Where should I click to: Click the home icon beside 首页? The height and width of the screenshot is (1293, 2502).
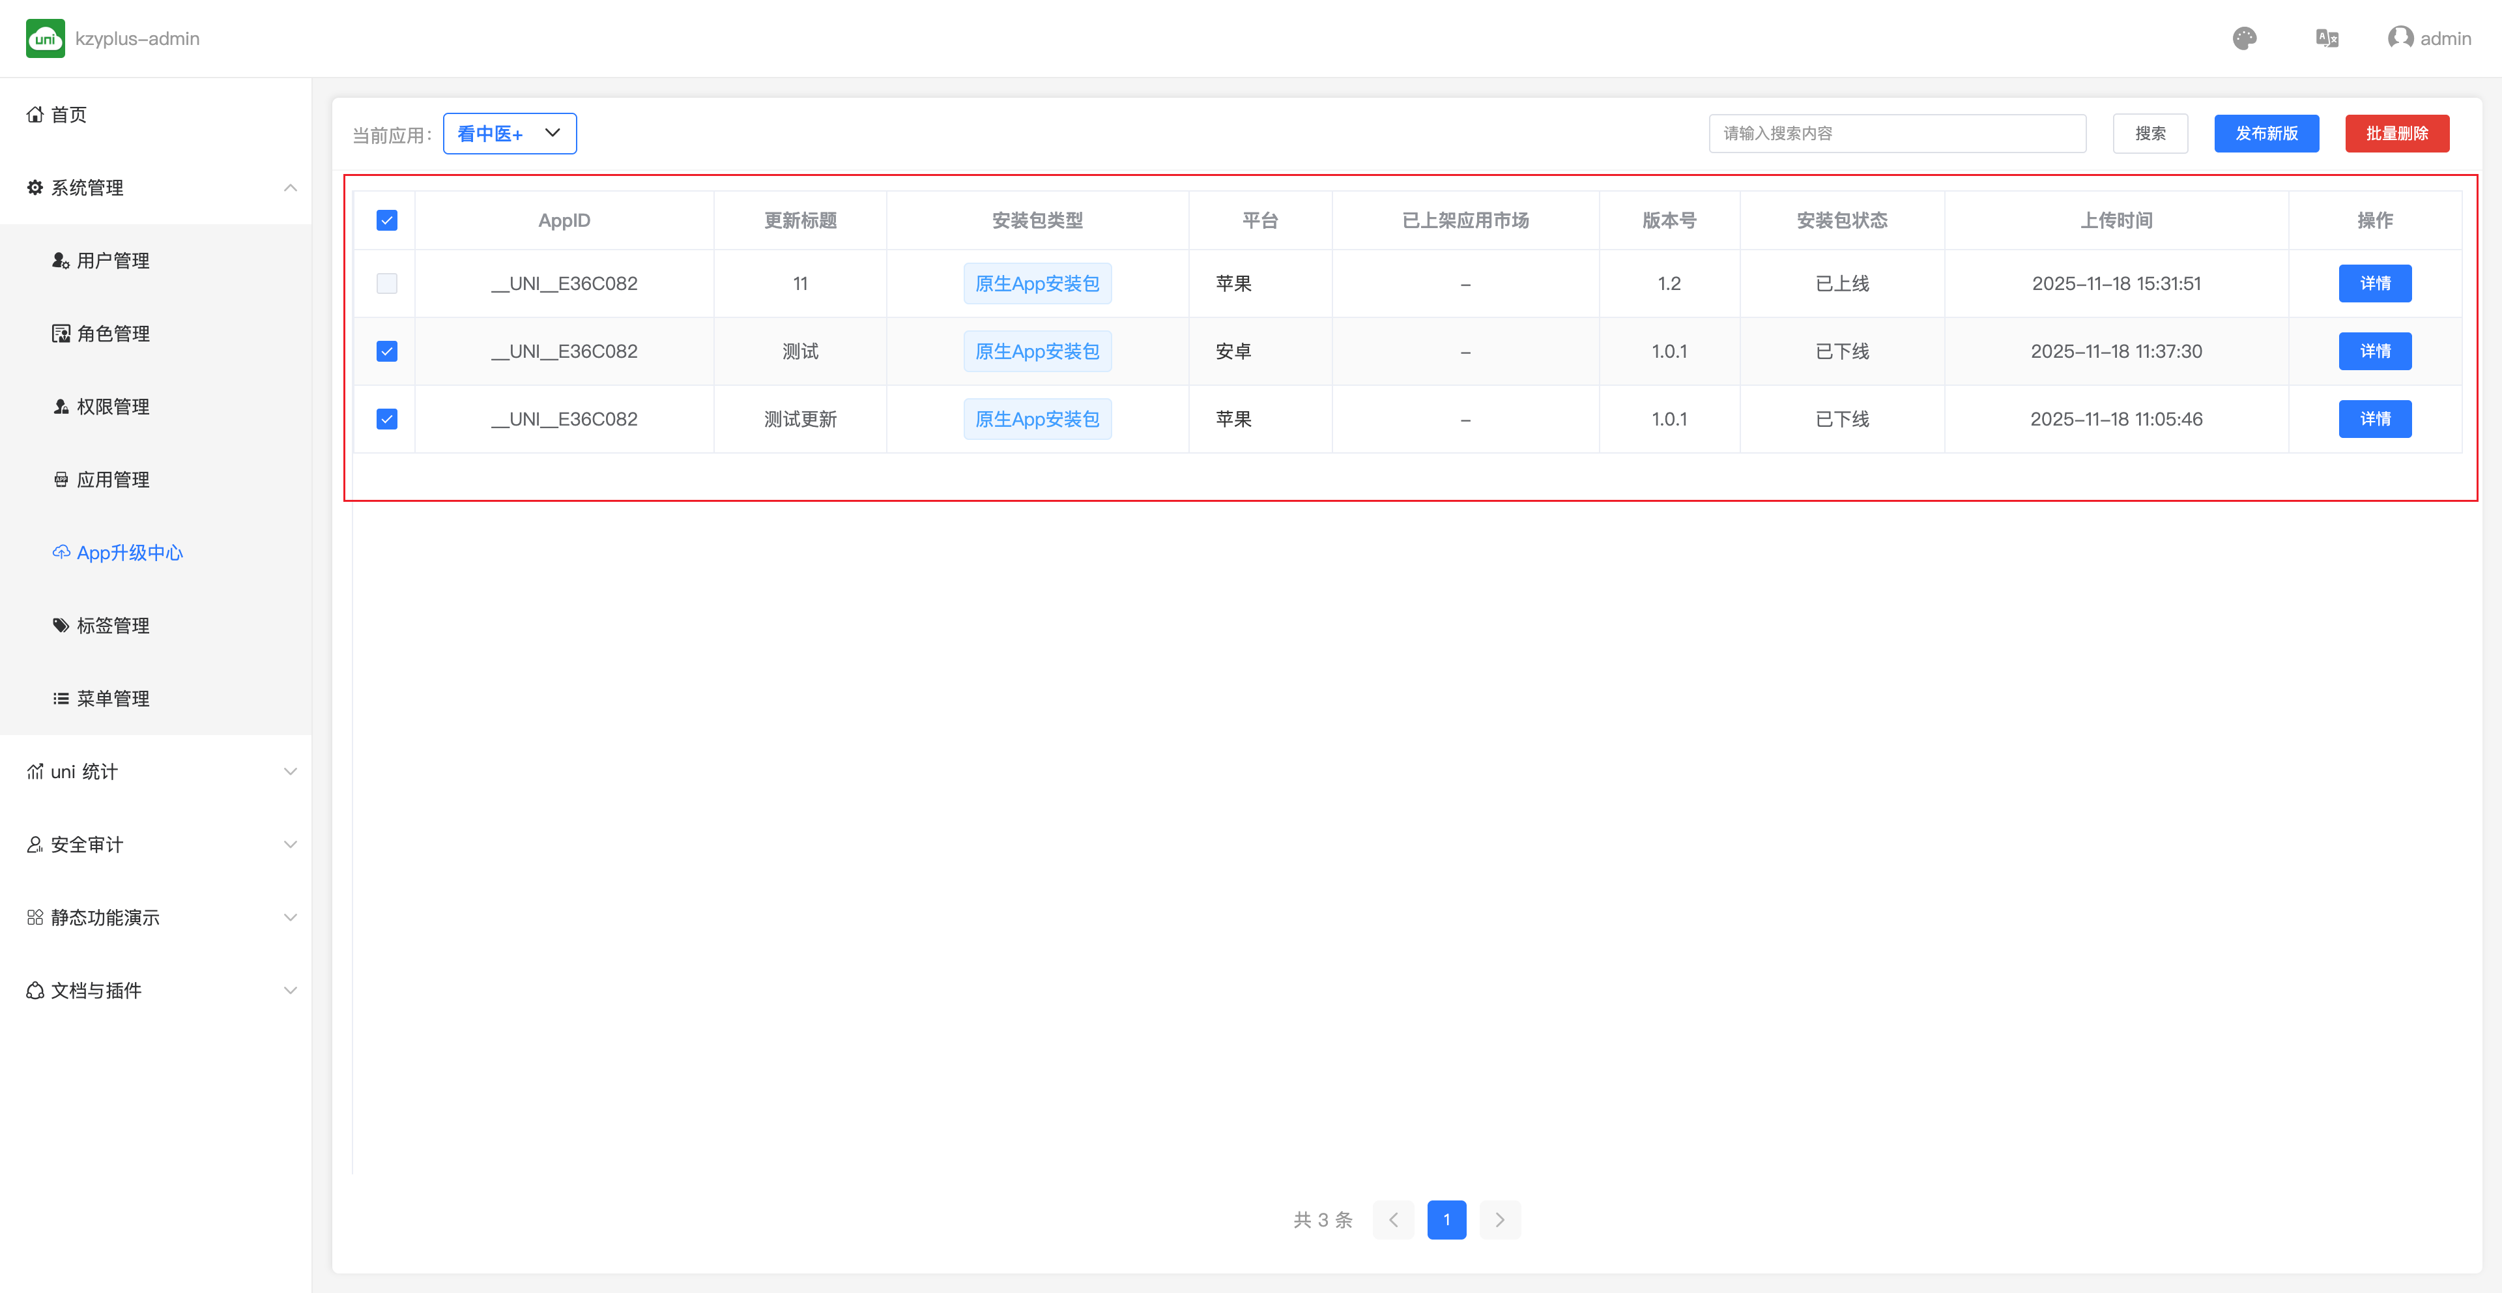click(35, 115)
